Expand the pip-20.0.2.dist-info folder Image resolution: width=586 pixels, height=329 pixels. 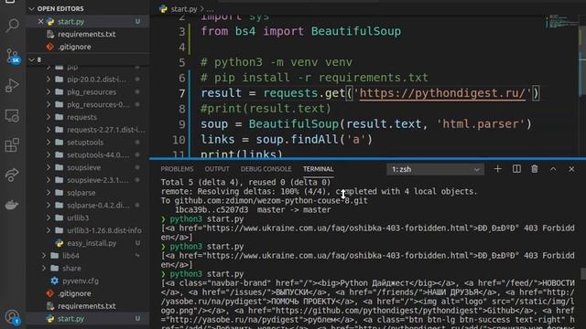coord(49,80)
